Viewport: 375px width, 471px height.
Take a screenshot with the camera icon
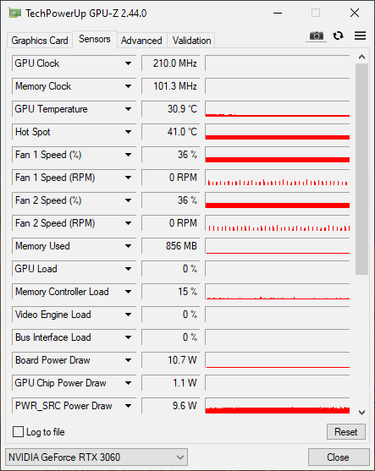click(316, 36)
